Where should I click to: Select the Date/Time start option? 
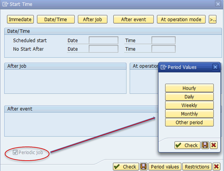55,19
